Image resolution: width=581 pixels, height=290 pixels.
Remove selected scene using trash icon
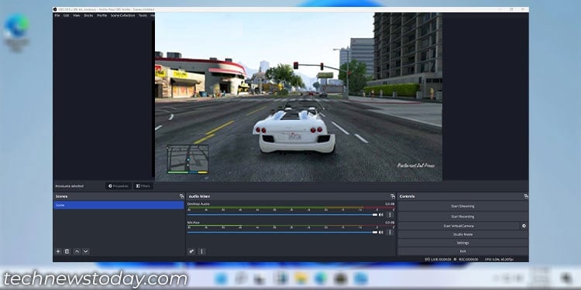[67, 251]
